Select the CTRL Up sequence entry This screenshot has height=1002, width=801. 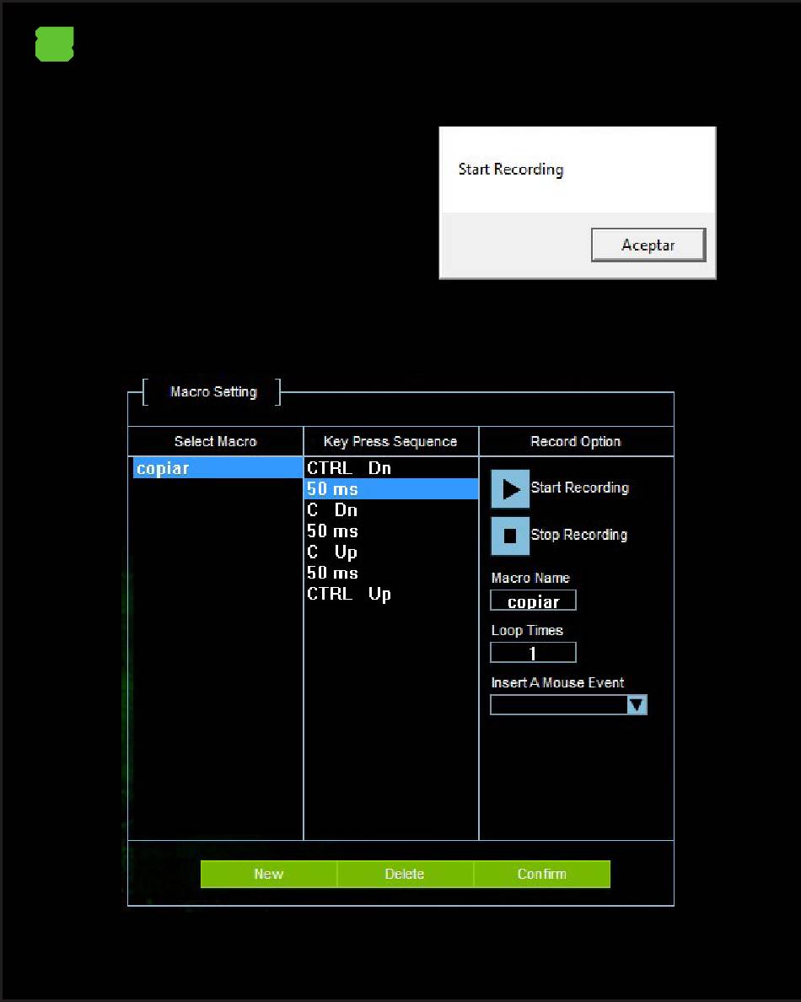[349, 595]
